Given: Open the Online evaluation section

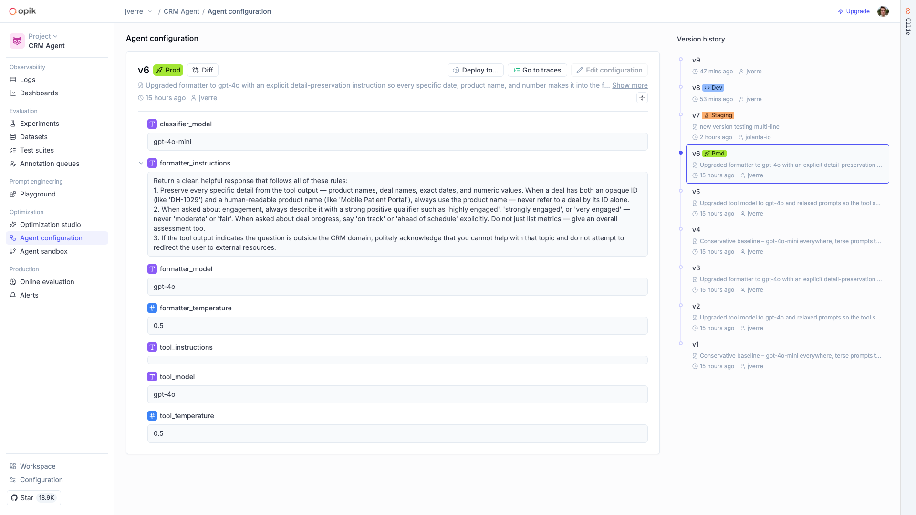Looking at the screenshot, I should 47,282.
